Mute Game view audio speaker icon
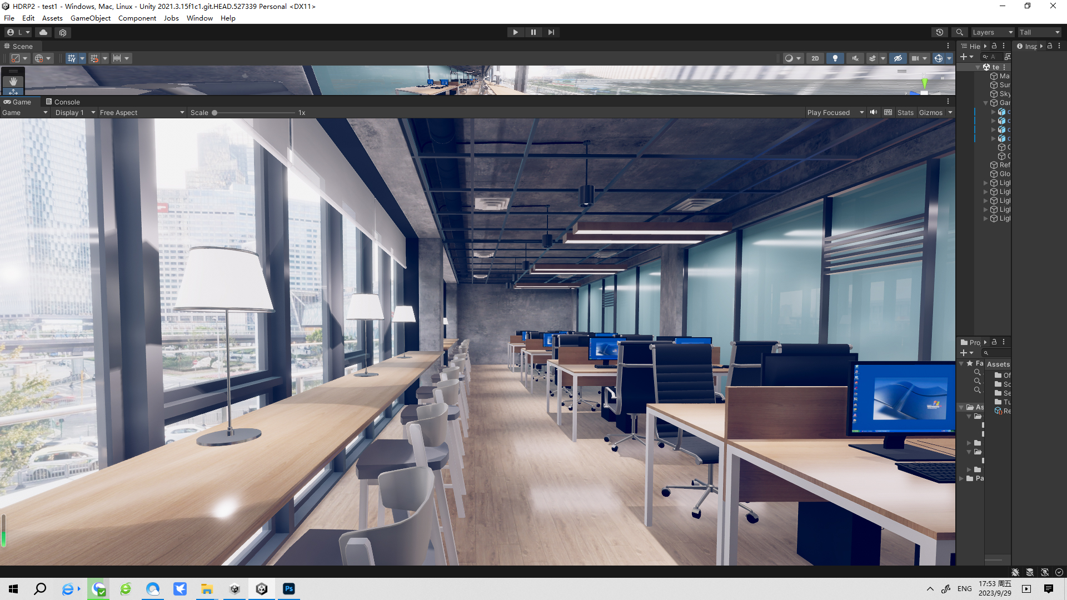 (874, 112)
